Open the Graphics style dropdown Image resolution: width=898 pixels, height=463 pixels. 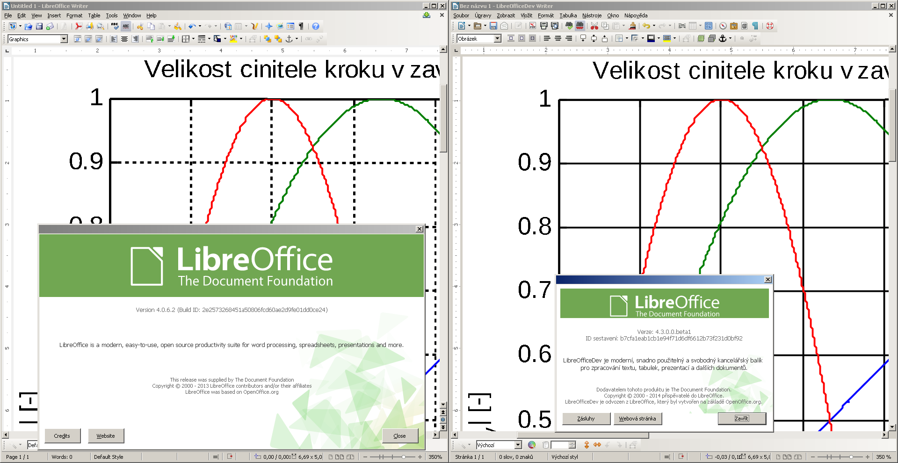(x=64, y=39)
